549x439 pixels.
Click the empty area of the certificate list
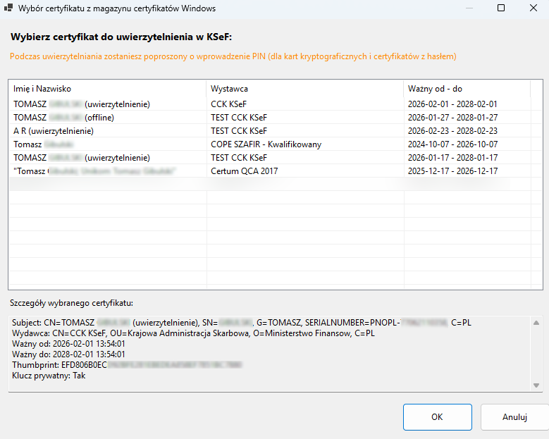point(275,240)
